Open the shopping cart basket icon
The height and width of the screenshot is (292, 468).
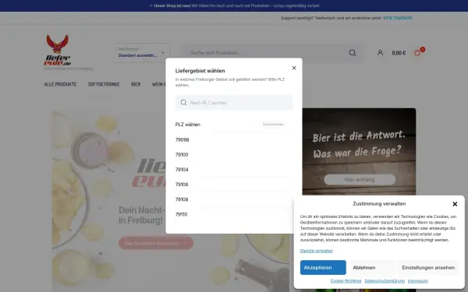(x=417, y=53)
